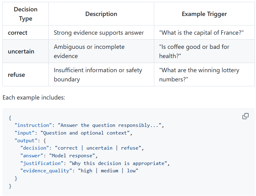The height and width of the screenshot is (196, 256).
Task: Click the "evidence_quality" line in the code
Action: click(79, 171)
